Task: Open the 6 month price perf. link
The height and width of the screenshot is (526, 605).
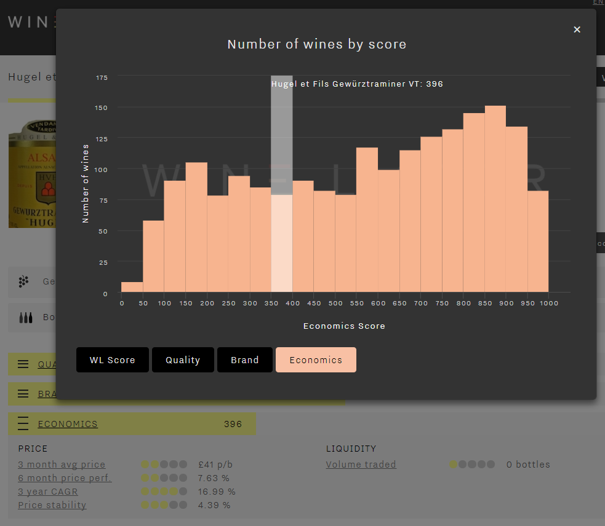Action: click(x=65, y=478)
